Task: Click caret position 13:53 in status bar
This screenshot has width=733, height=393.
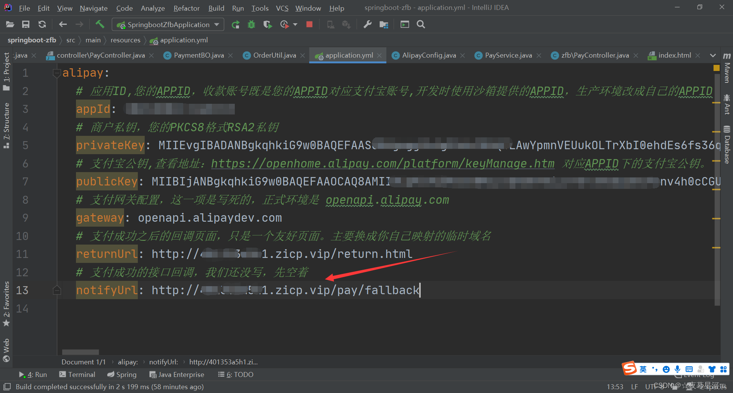Action: click(615, 387)
